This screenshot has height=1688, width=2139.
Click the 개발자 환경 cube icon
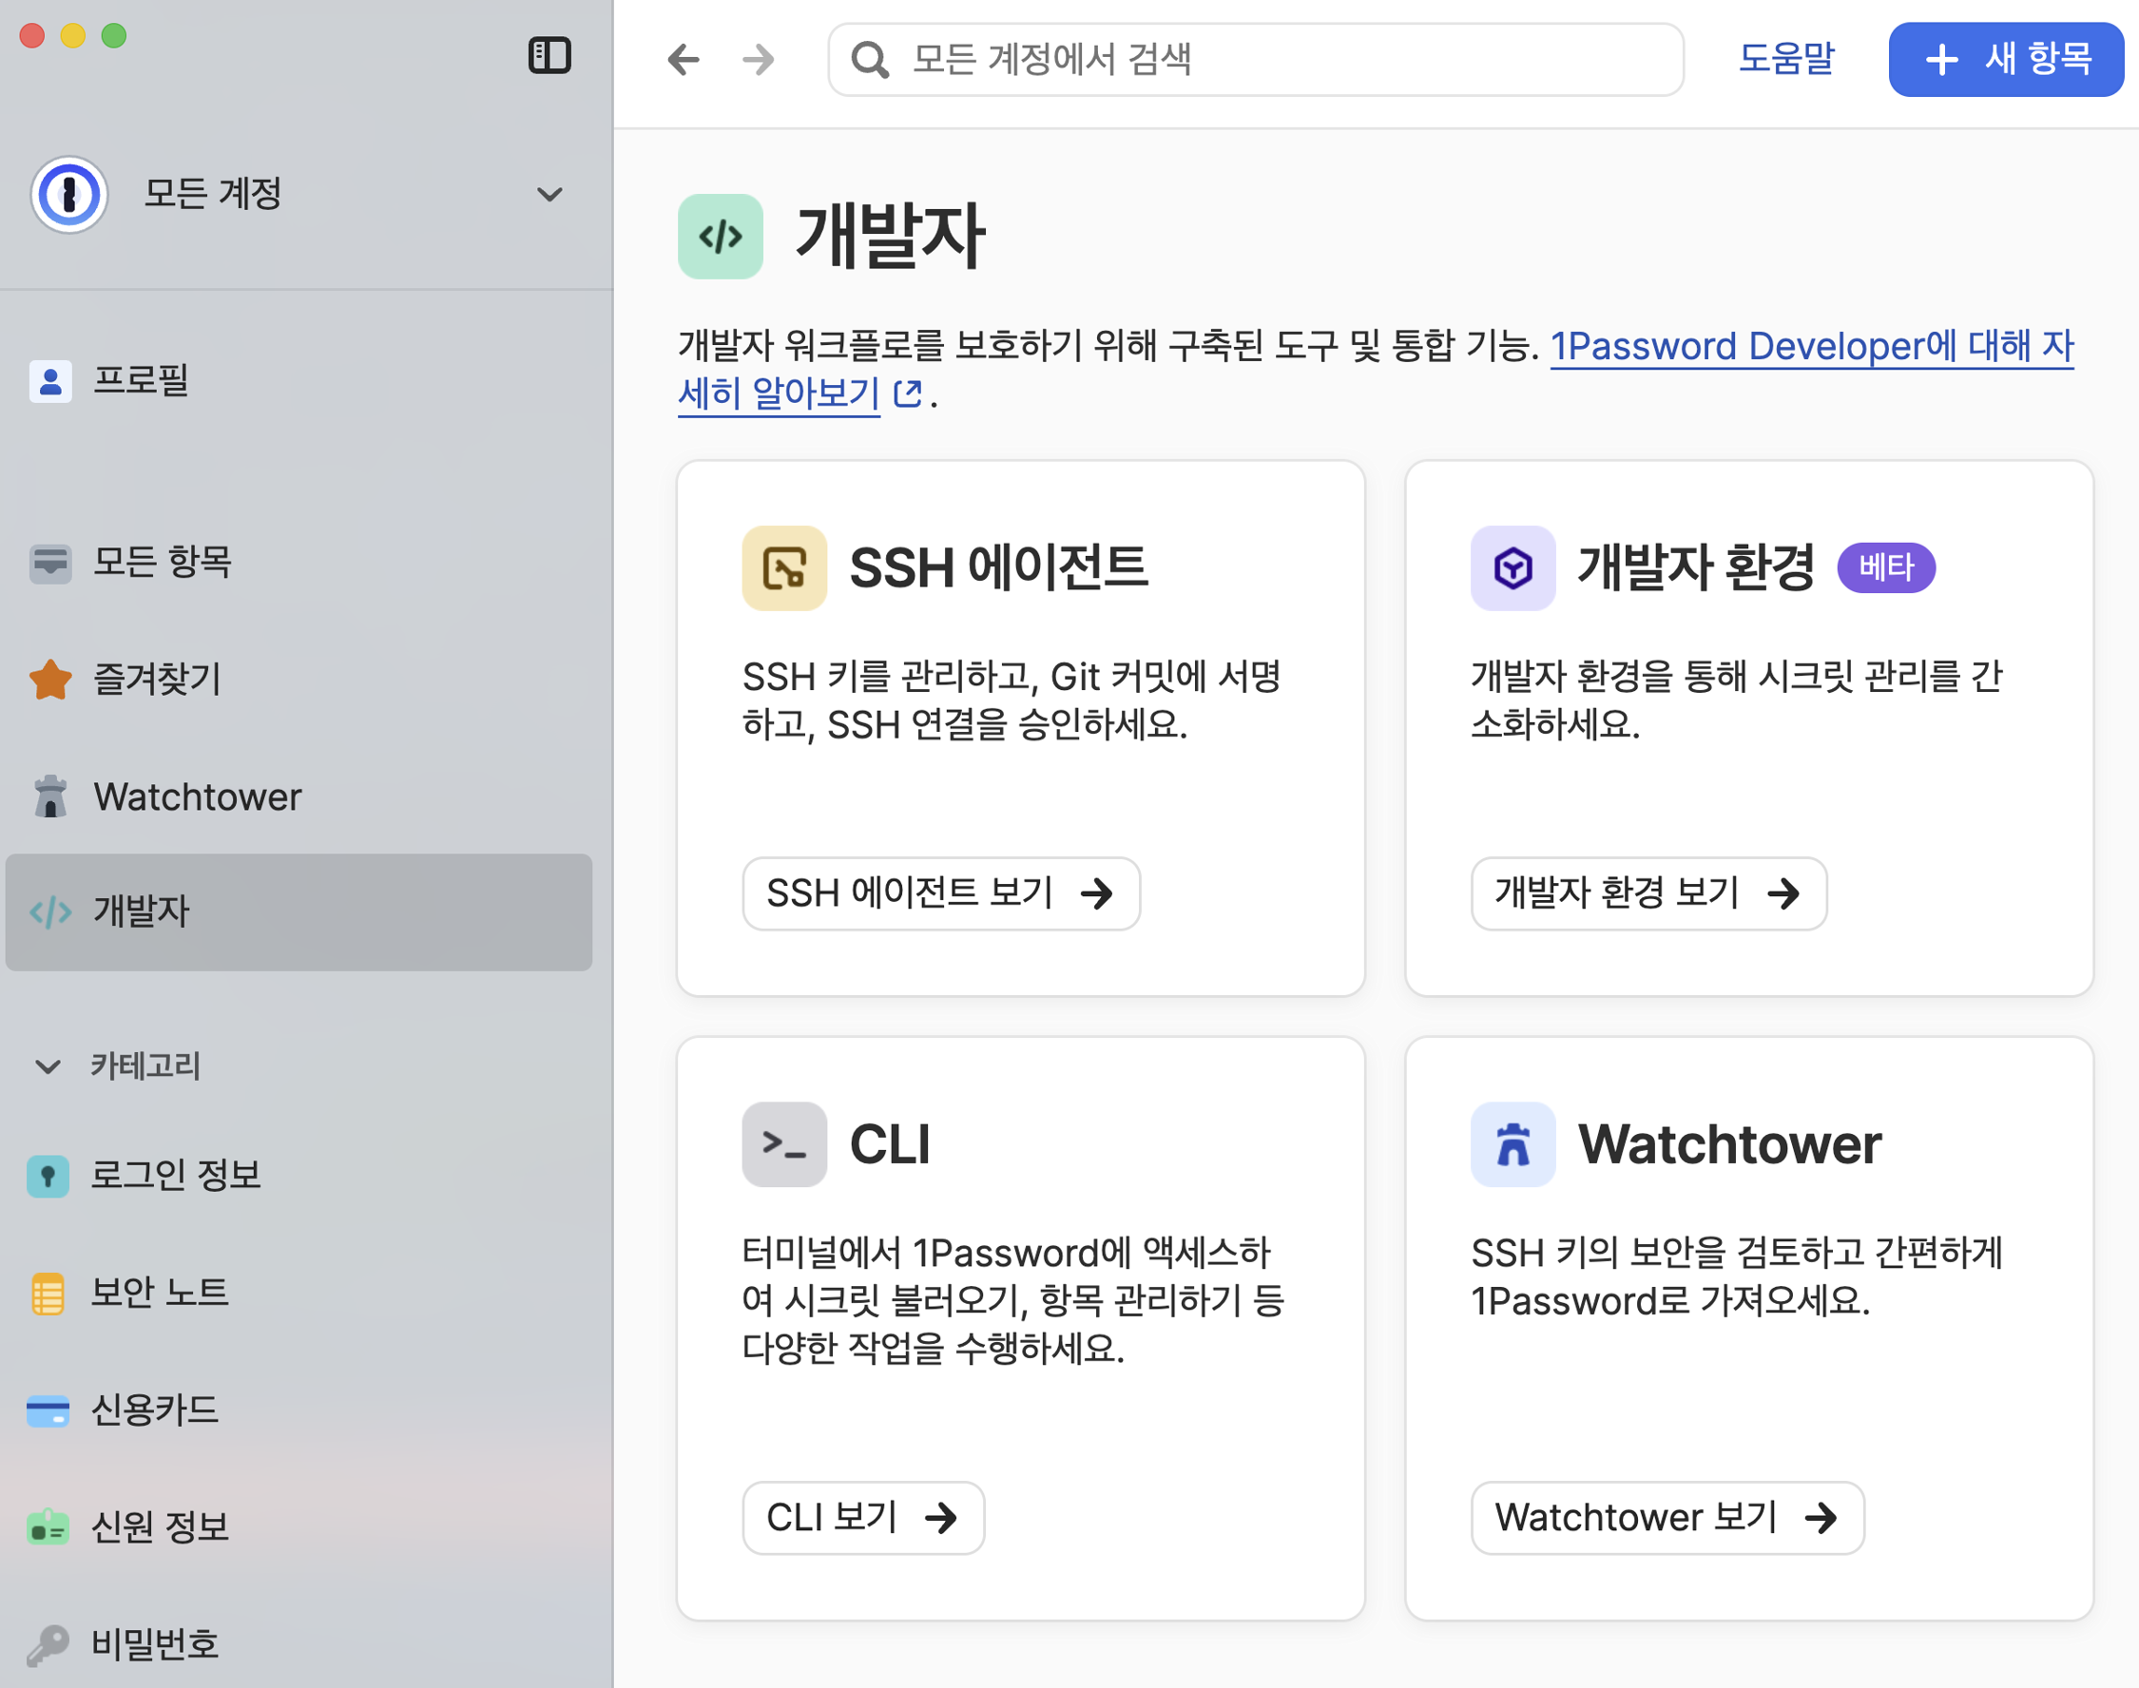[1513, 568]
